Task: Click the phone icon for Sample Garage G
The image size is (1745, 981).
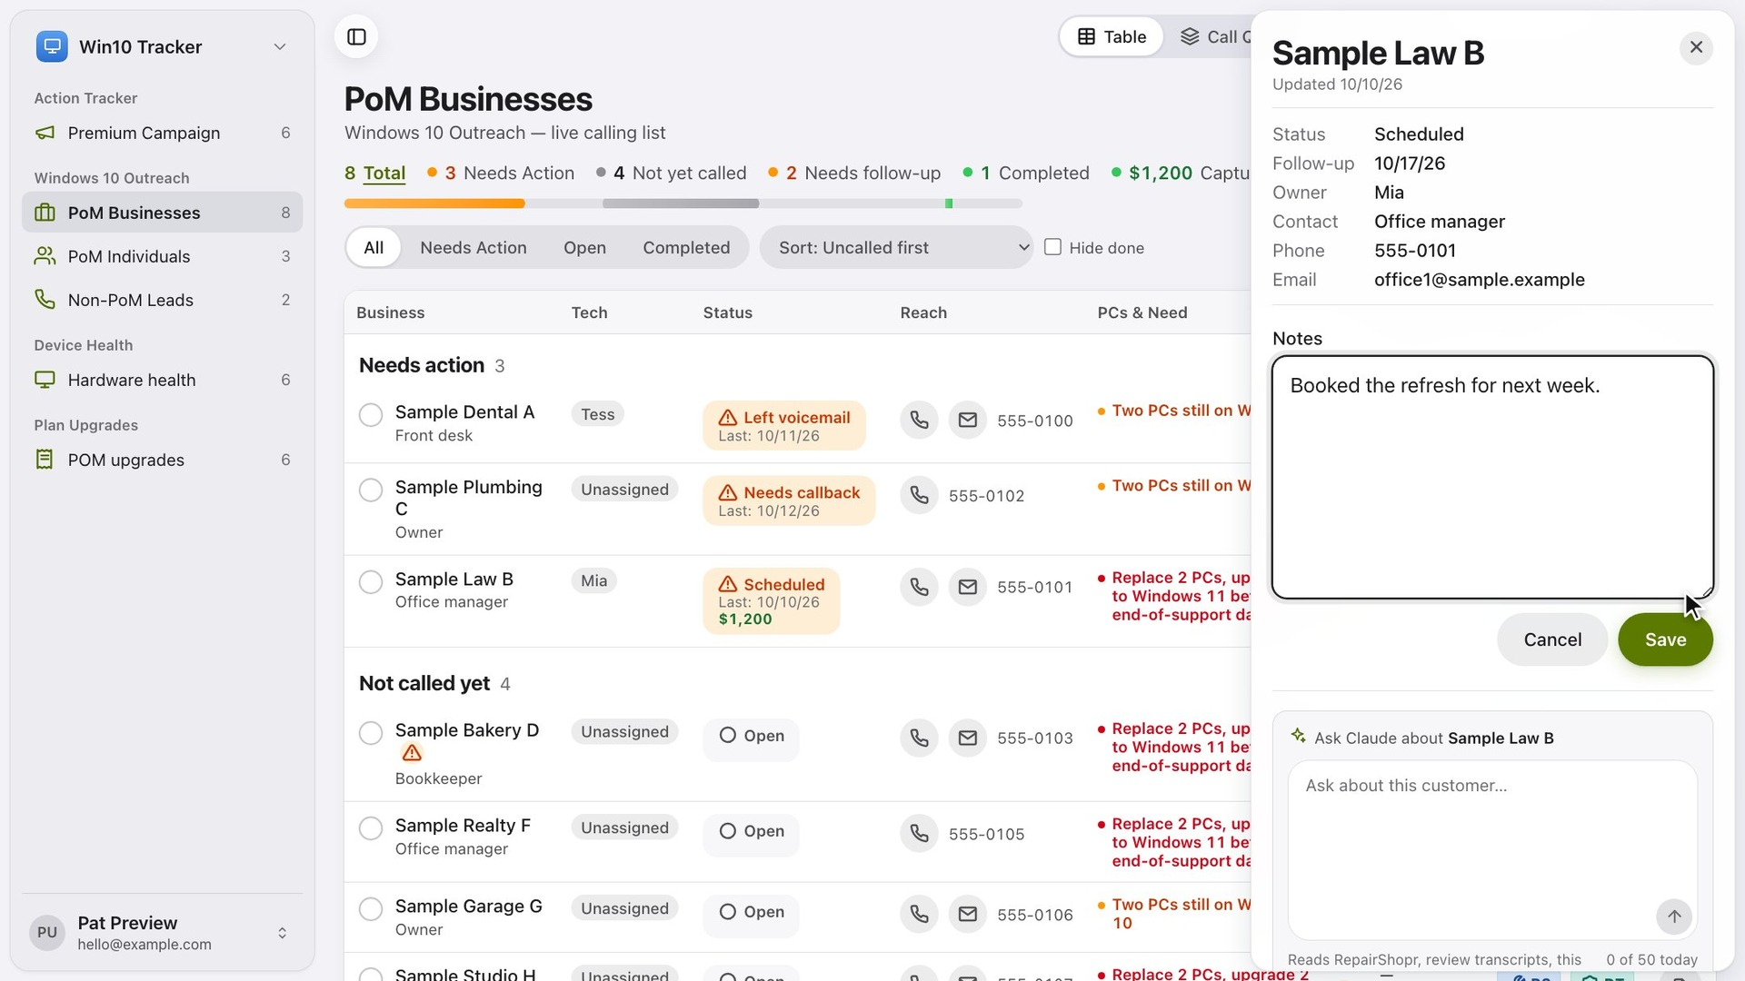Action: tap(919, 915)
